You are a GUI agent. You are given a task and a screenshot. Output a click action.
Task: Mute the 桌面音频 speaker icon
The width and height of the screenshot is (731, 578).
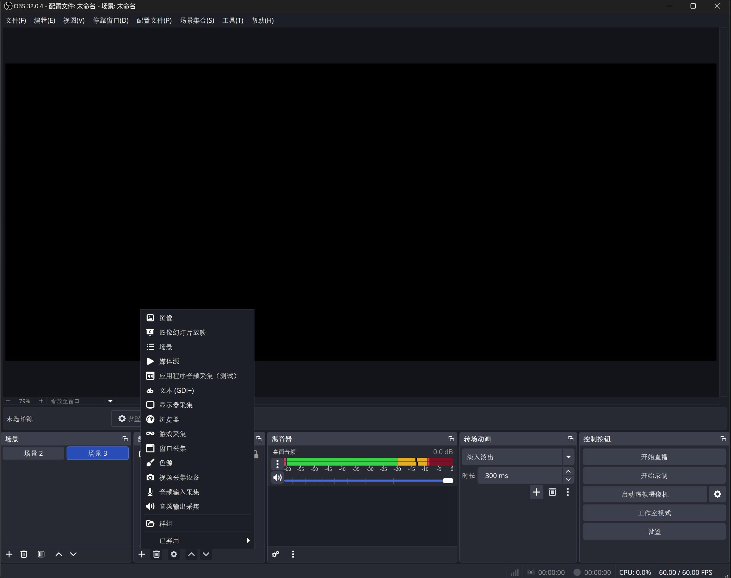277,478
